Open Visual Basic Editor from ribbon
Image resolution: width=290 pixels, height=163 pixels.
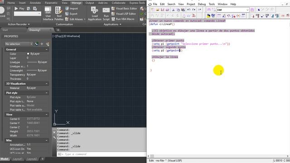pos(124,9)
